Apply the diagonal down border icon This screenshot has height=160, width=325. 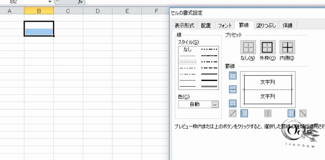pos(303,113)
